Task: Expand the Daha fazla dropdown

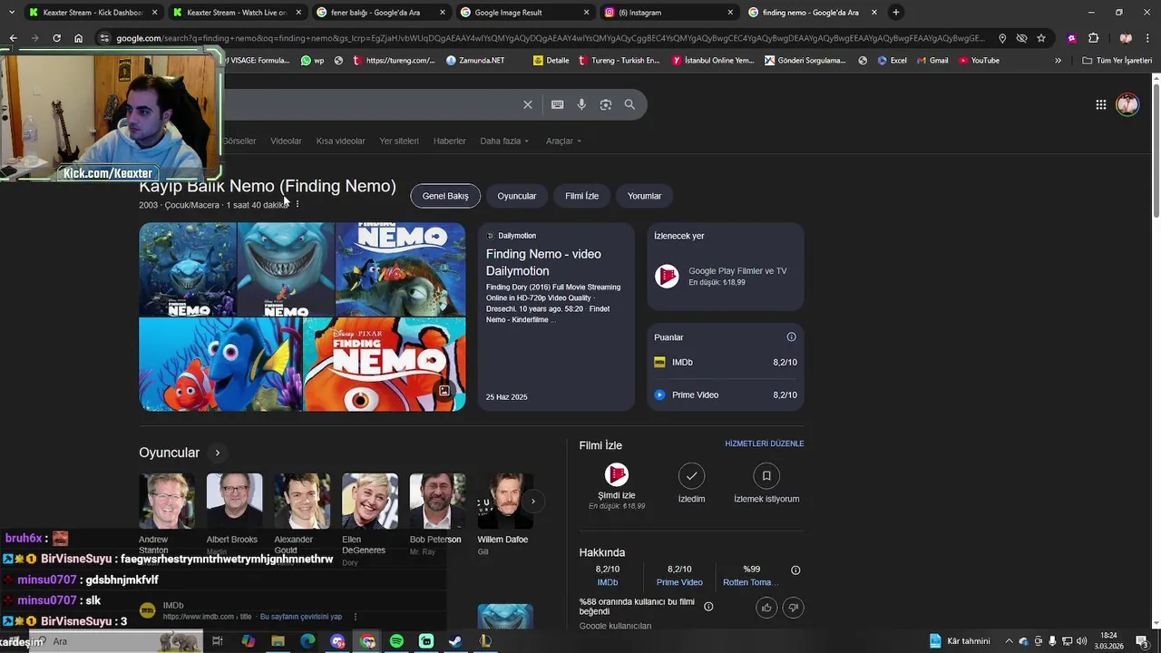Action: point(504,141)
